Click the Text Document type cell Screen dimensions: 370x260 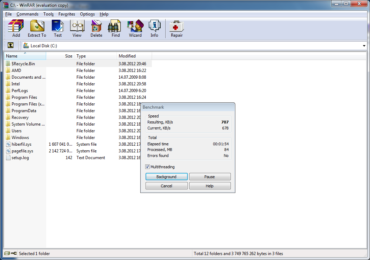(x=91, y=157)
